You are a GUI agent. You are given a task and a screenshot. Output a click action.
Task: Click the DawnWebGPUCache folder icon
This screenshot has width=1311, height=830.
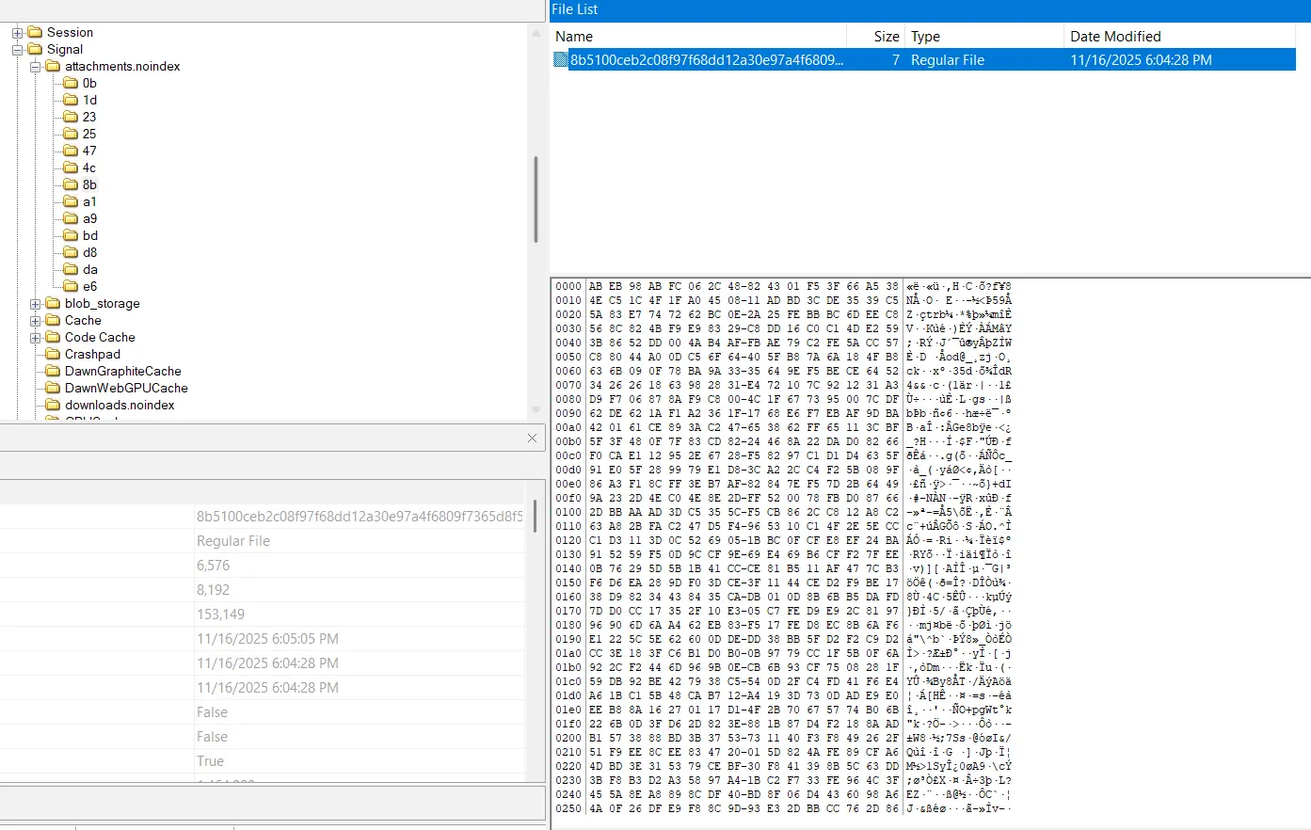point(53,389)
